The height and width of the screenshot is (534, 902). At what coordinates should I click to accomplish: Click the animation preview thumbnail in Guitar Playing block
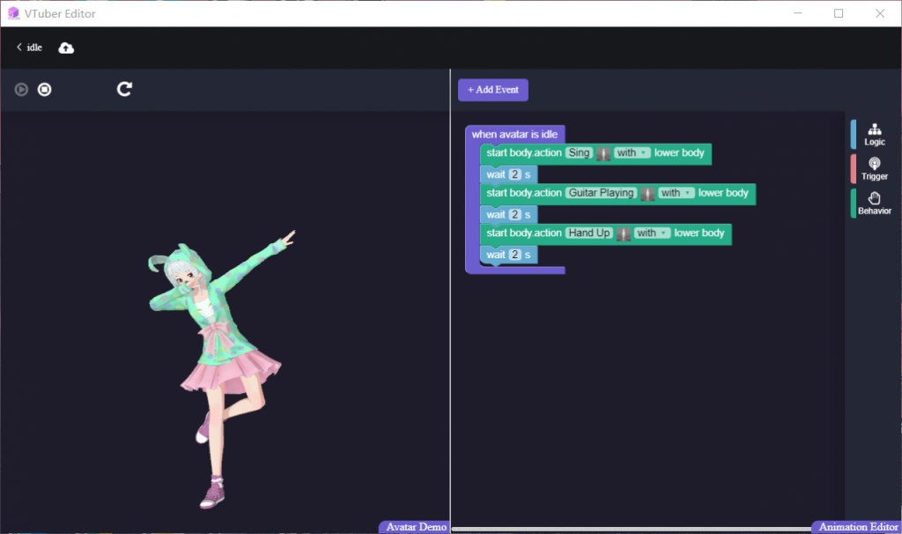[x=647, y=193]
